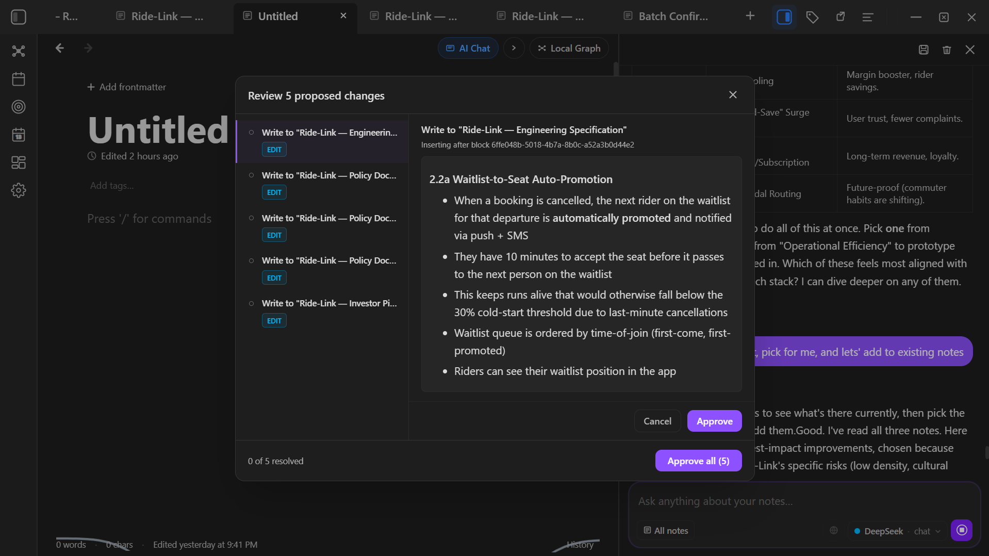Click the purple user message bubble
Viewport: 989px width, 556px height.
863,352
